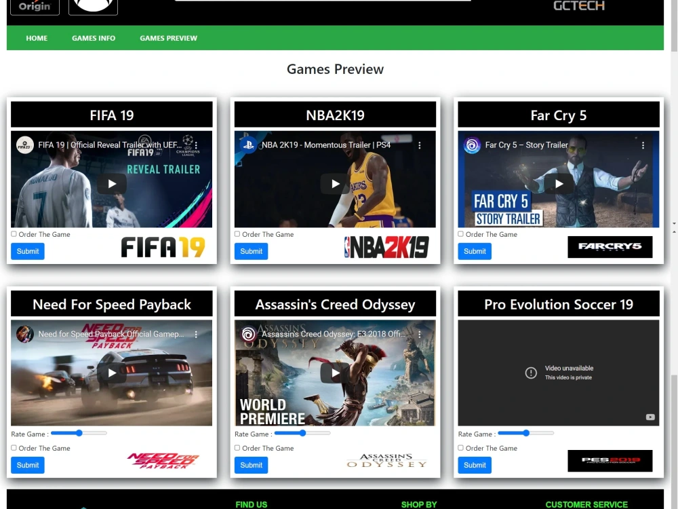Click the SHOP BY footer heading
This screenshot has width=678, height=509.
click(419, 505)
